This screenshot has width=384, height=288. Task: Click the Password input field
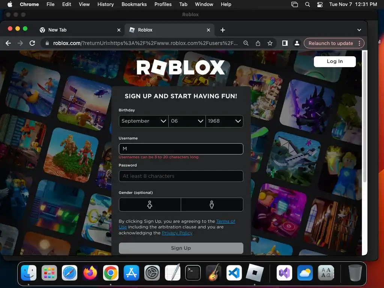tap(181, 176)
